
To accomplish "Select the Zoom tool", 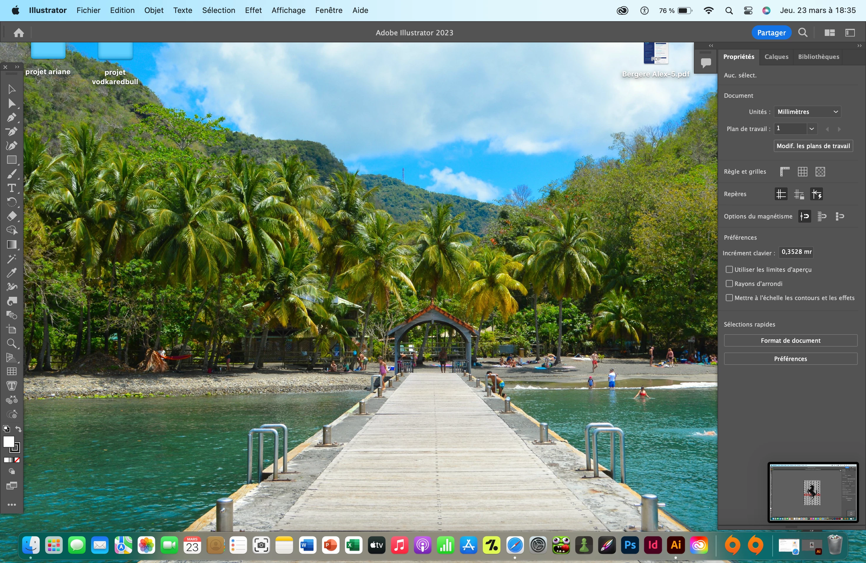I will tap(12, 343).
